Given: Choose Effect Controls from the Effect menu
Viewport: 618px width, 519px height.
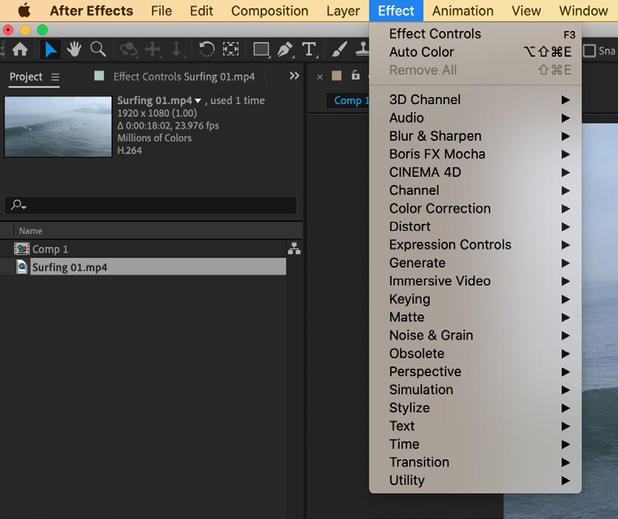Looking at the screenshot, I should (x=476, y=34).
